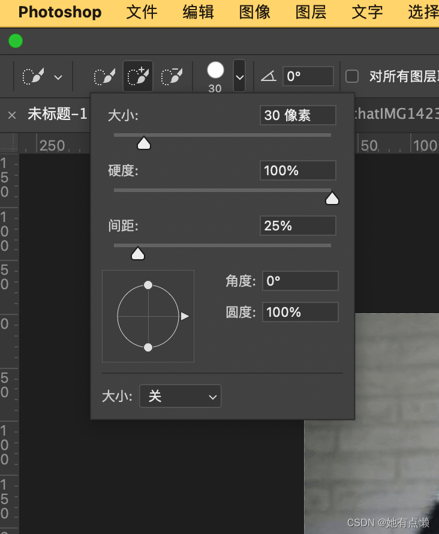Click the 大小 size slider handle

(143, 143)
